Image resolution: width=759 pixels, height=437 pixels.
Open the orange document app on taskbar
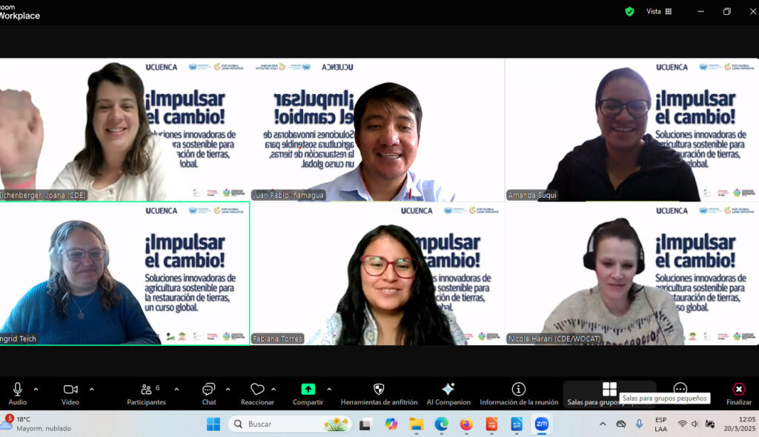coord(491,424)
